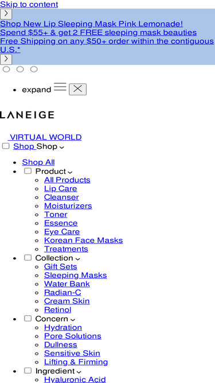215x383 pixels.
Task: Expand the Ingredient chevron
Action: point(79,372)
